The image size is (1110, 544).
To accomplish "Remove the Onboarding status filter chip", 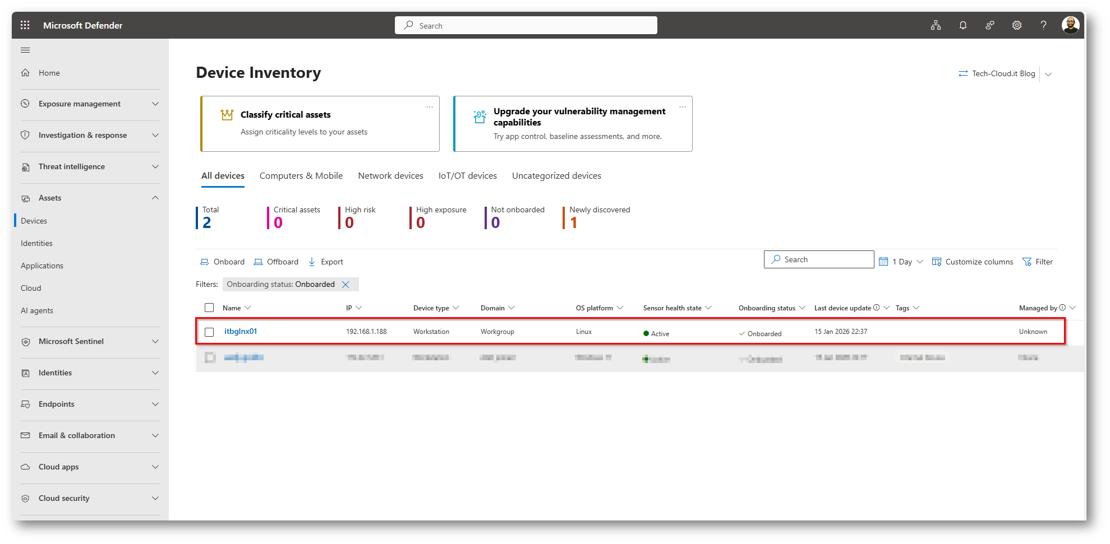I will pyautogui.click(x=346, y=285).
